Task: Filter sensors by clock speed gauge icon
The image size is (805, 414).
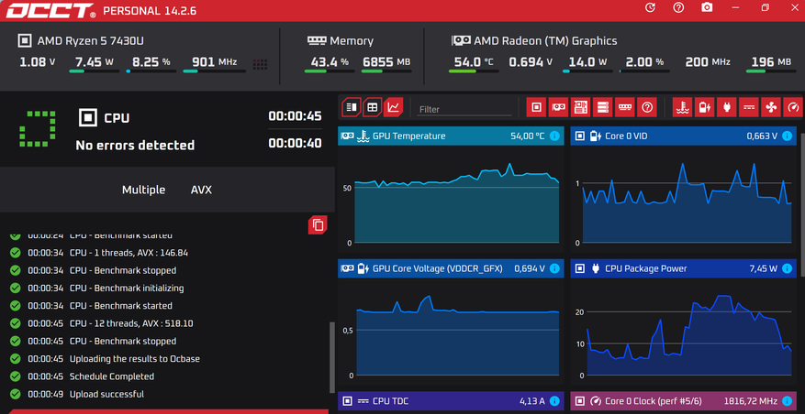Action: click(x=793, y=107)
